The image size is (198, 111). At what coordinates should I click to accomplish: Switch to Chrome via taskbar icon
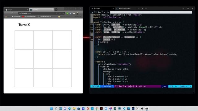tap(97, 109)
